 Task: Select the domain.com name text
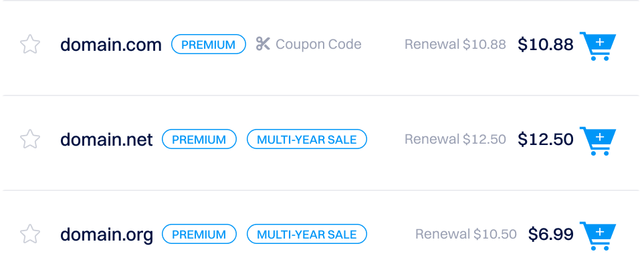[111, 45]
